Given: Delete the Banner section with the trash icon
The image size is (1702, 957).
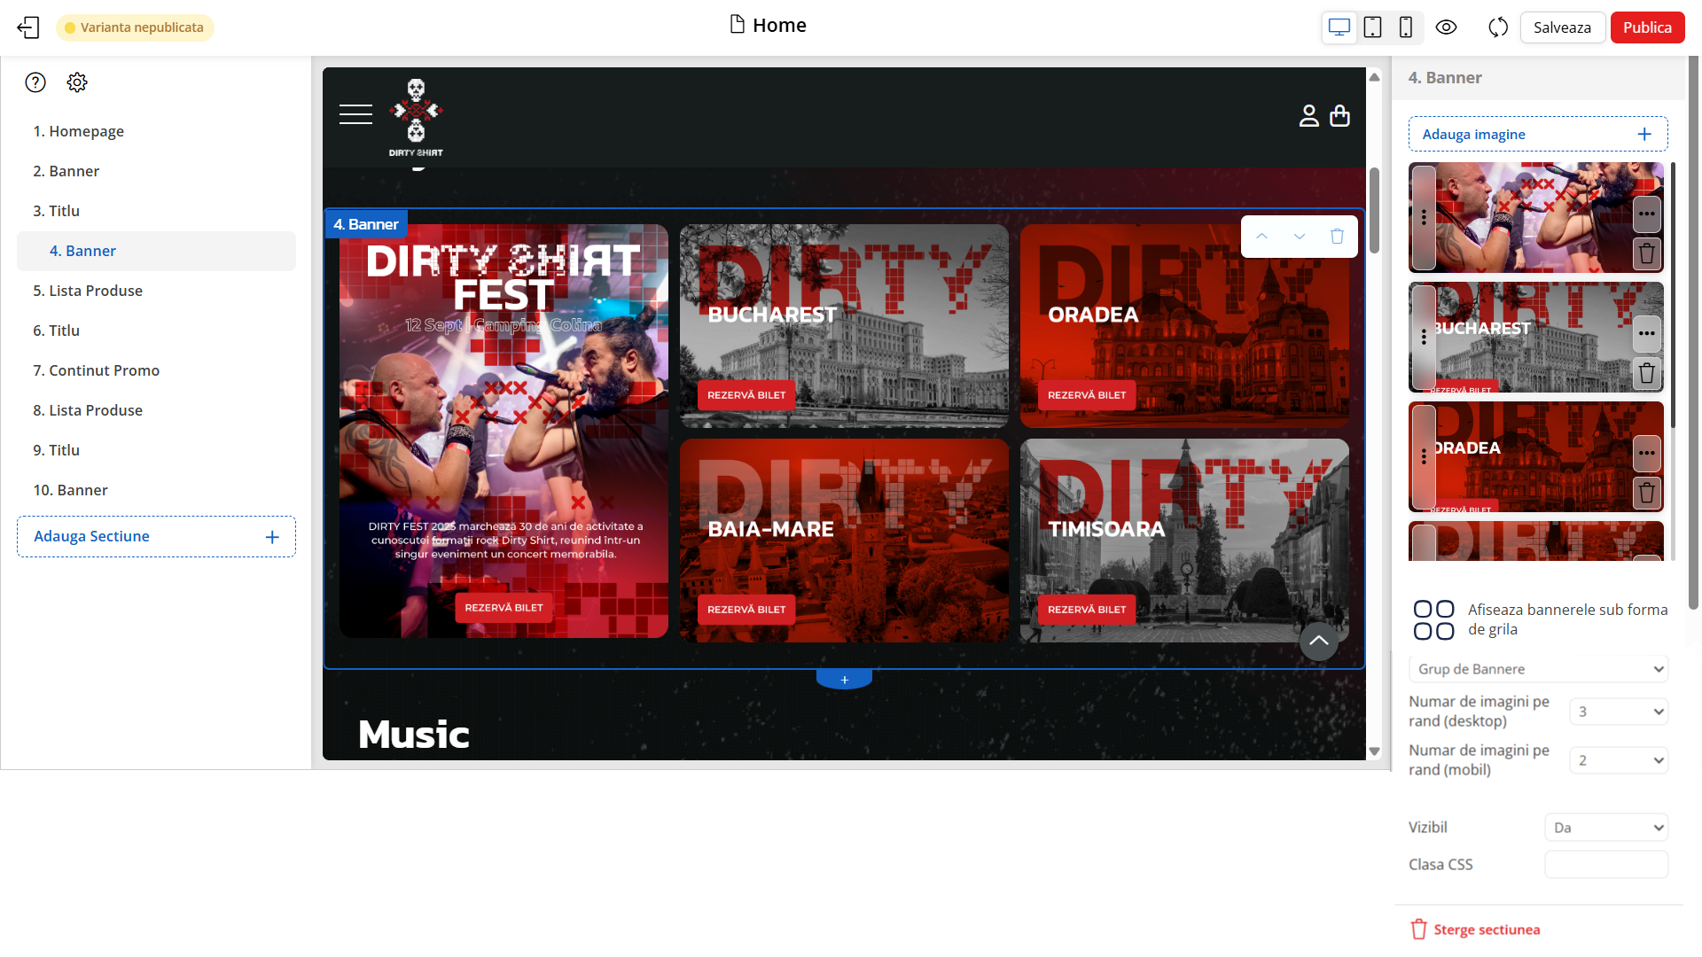Looking at the screenshot, I should (1339, 236).
